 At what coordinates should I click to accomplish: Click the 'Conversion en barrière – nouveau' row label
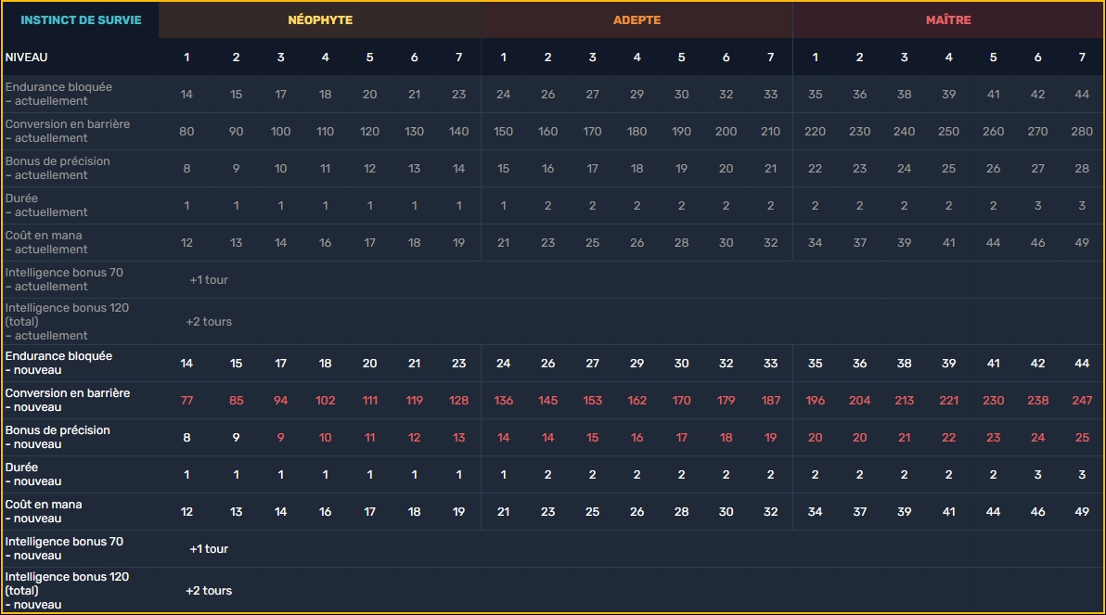(68, 400)
